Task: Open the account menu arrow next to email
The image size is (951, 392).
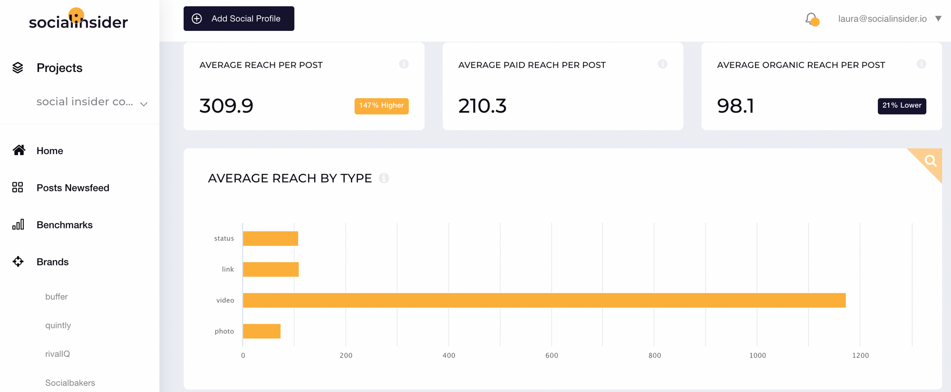Action: click(x=938, y=19)
